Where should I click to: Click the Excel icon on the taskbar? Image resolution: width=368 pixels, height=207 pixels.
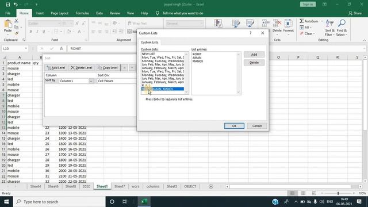[x=144, y=202]
